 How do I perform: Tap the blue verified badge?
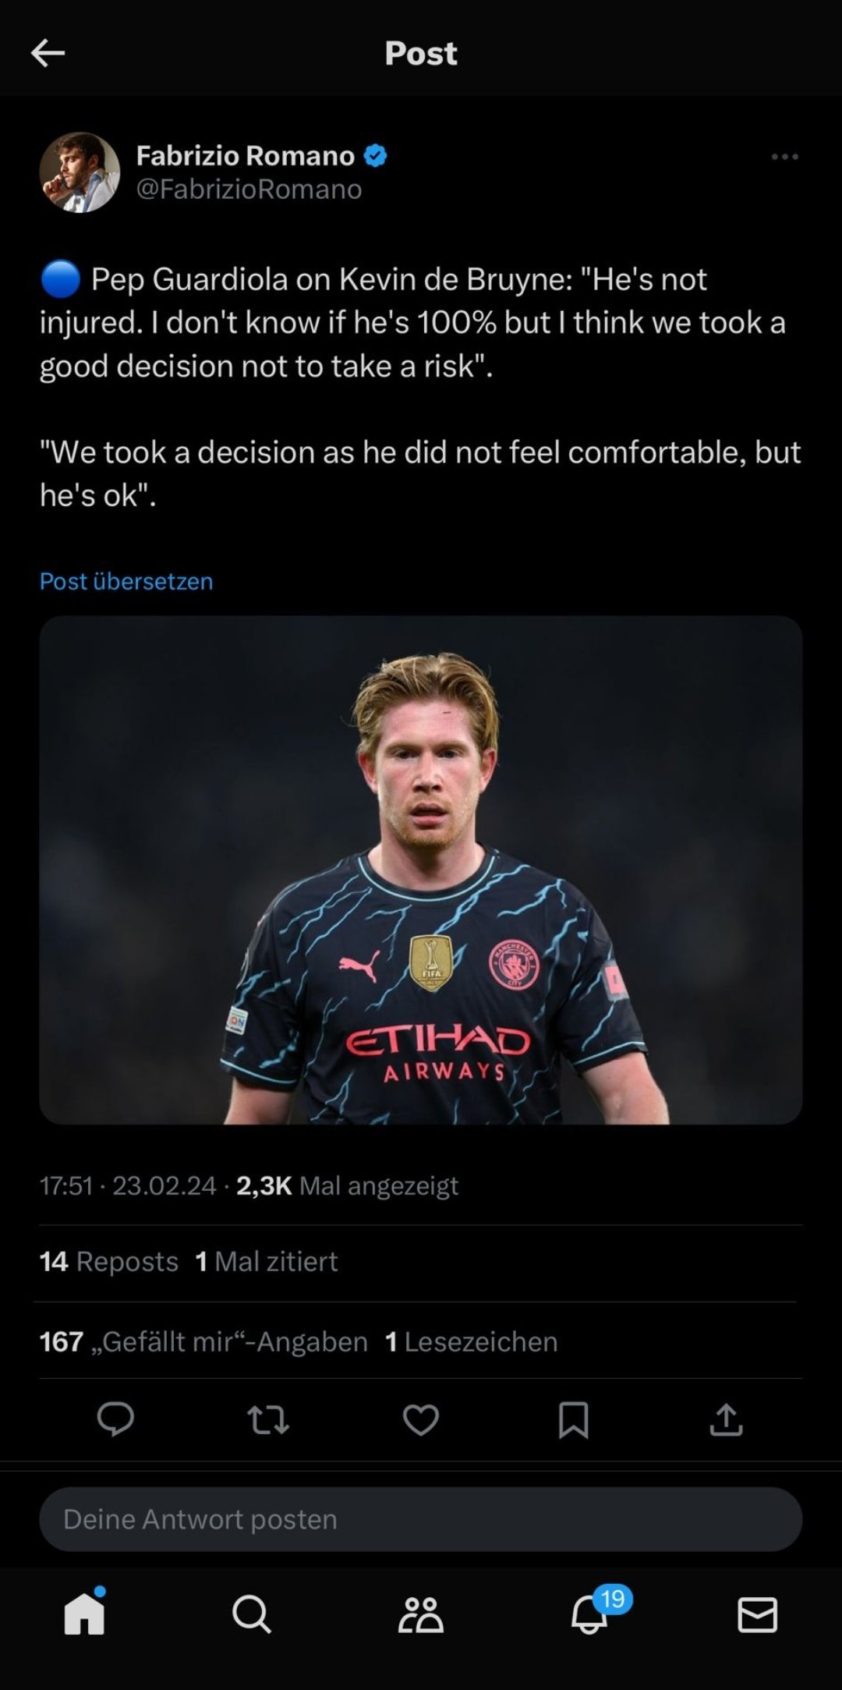point(376,156)
